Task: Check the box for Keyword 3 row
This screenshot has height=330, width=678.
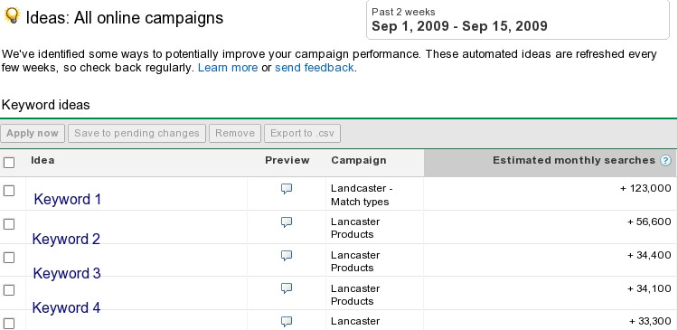Action: pyautogui.click(x=9, y=258)
